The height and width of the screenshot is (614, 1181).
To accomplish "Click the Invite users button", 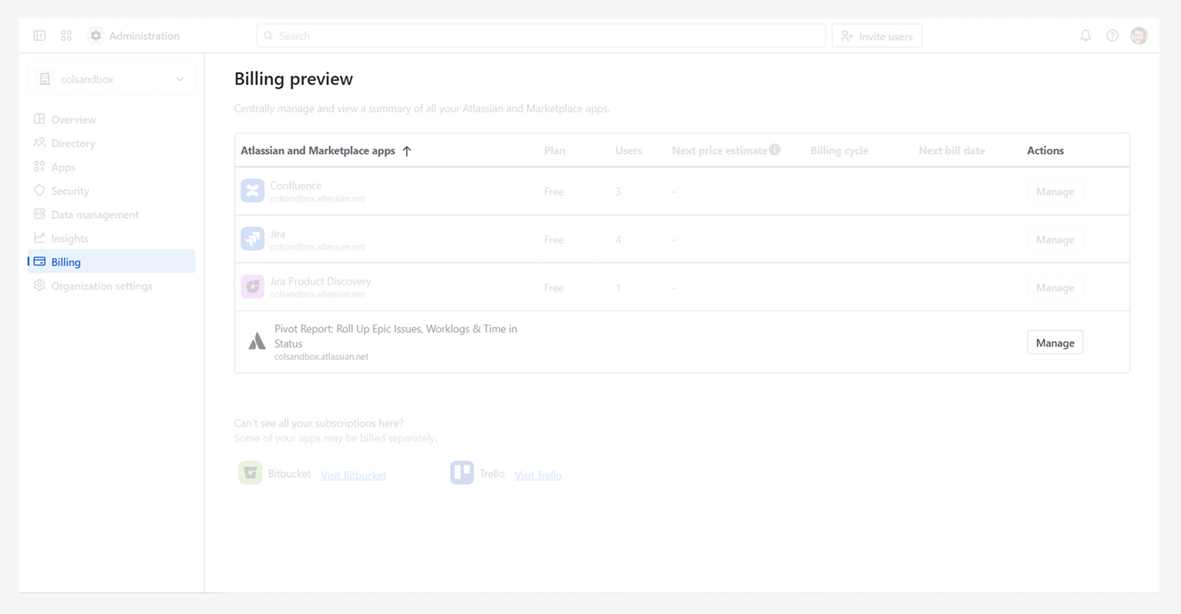I will pos(876,36).
